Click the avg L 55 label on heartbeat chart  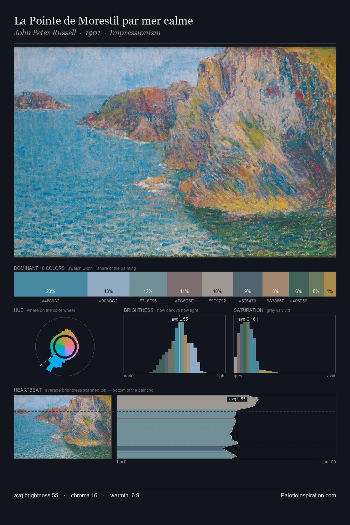[x=237, y=399]
